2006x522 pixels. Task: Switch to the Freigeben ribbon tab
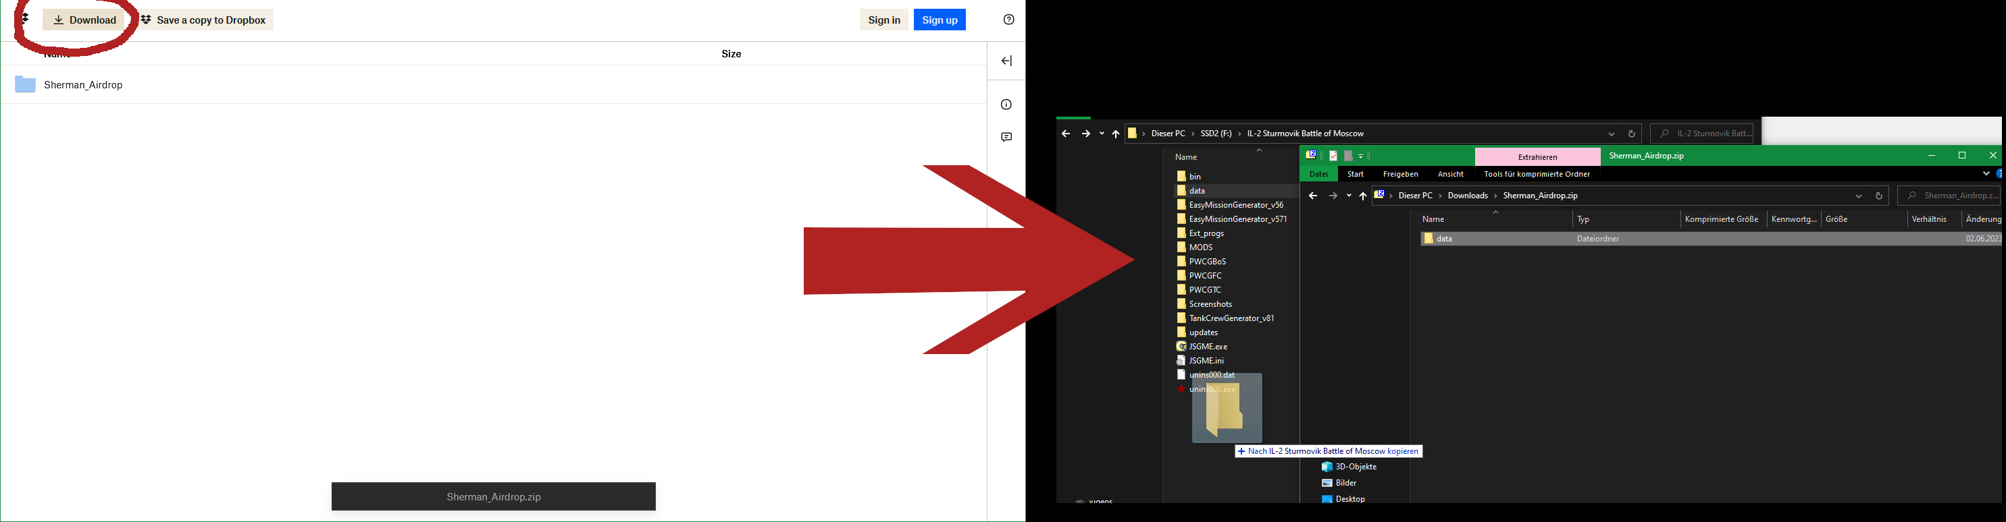pyautogui.click(x=1401, y=174)
